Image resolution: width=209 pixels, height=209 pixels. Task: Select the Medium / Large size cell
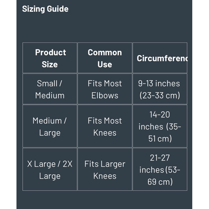coord(50,127)
